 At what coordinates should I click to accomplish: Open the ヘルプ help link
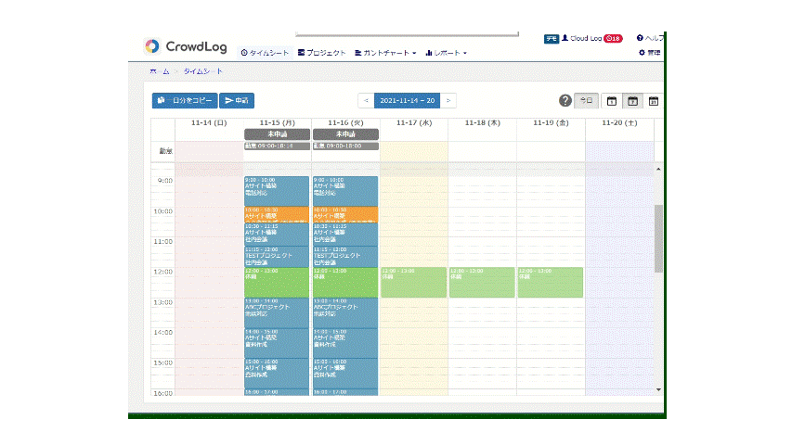click(x=650, y=38)
